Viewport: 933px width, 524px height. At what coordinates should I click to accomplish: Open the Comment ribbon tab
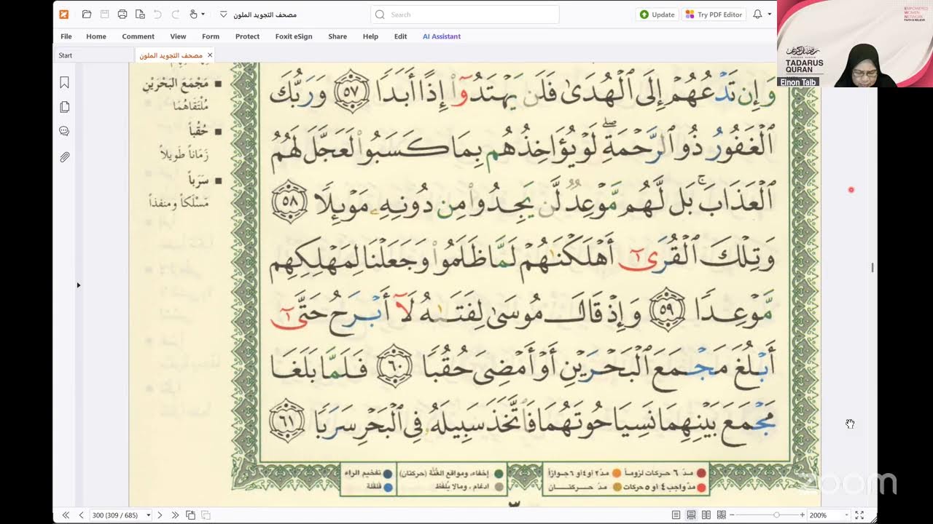138,36
